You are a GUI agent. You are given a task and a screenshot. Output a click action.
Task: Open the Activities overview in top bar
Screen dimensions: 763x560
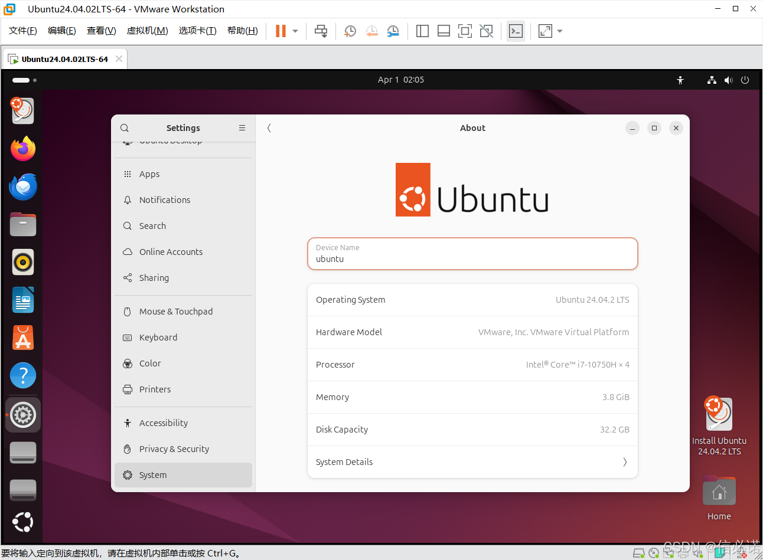24,80
